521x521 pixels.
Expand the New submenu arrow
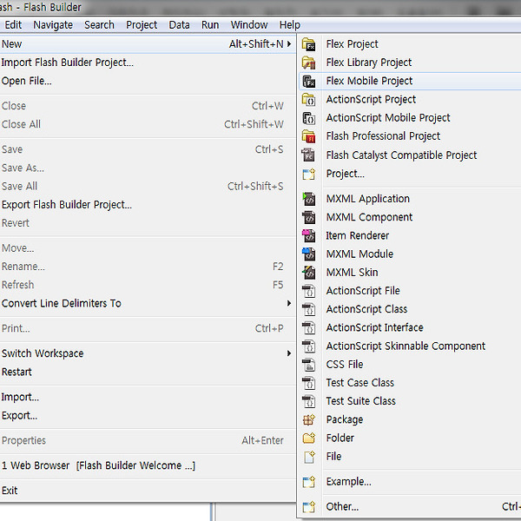pyautogui.click(x=290, y=44)
